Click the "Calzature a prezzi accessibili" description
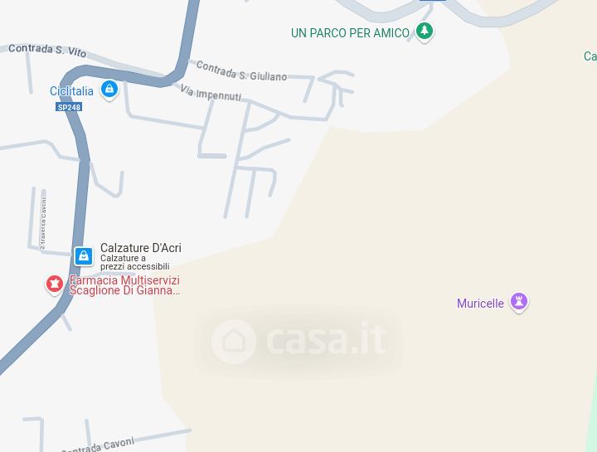The width and height of the screenshot is (597, 452). point(135,262)
